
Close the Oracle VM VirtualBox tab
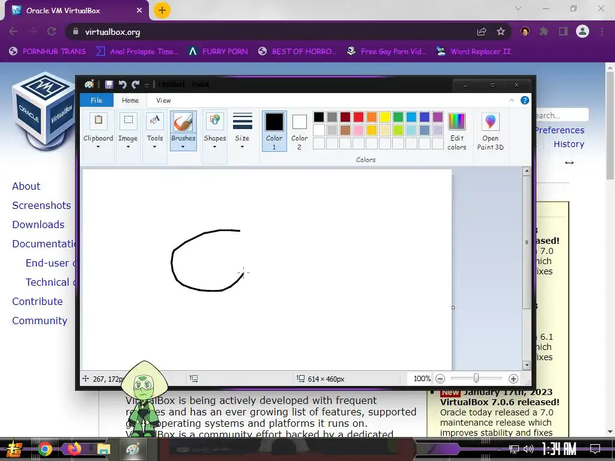click(139, 11)
